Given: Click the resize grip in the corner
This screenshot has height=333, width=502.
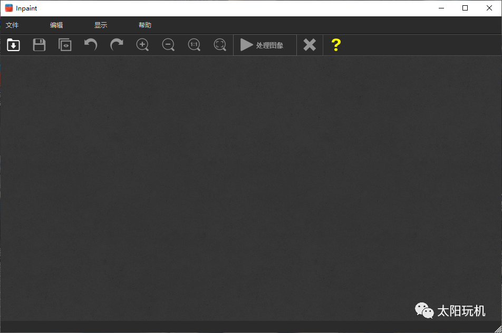Looking at the screenshot, I should tap(498, 329).
